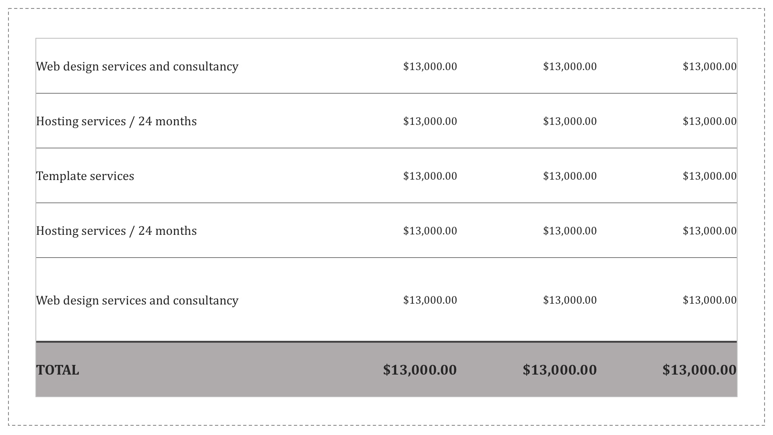Viewport: 773px width, 435px height.
Task: Select last amount in Template services row
Action: click(709, 176)
